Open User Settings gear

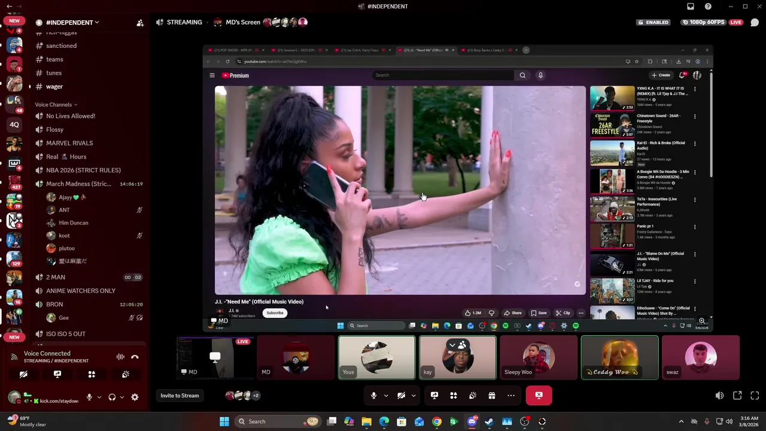(x=135, y=397)
